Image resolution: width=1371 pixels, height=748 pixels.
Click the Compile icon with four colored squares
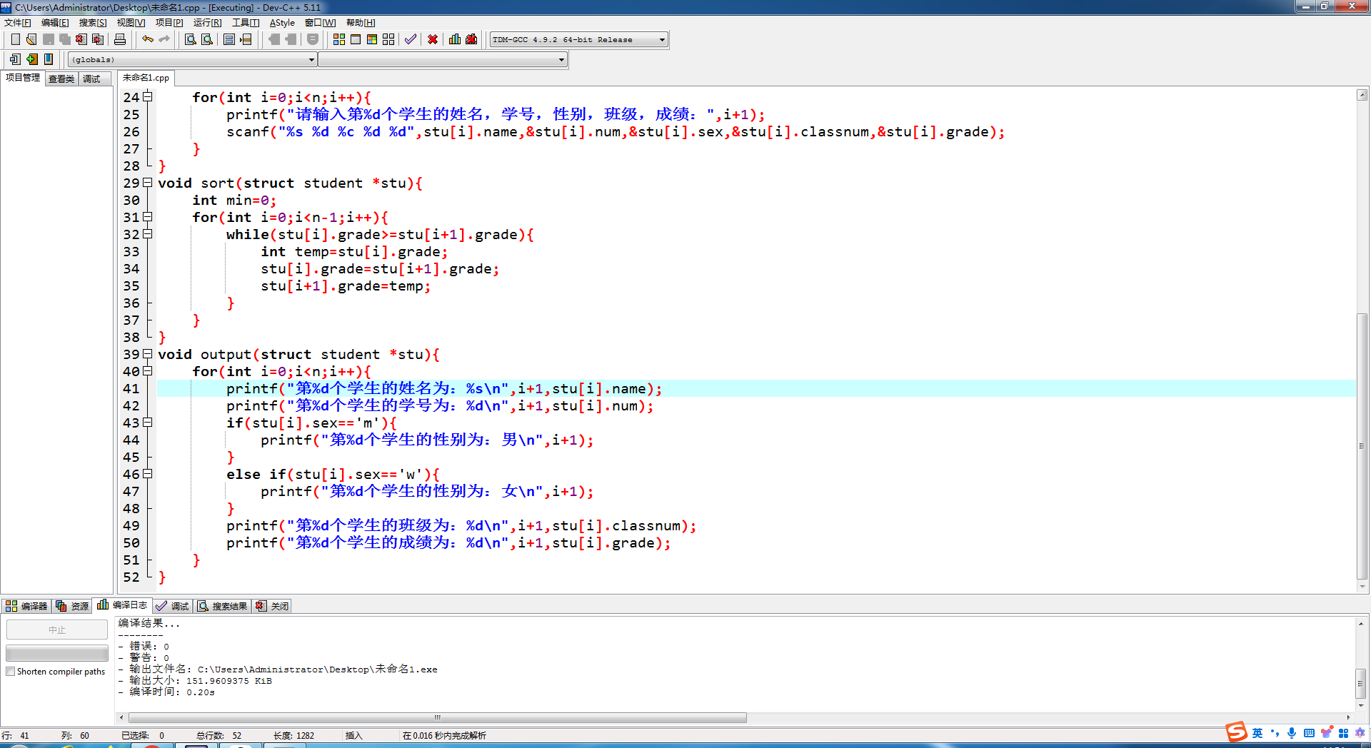(339, 39)
